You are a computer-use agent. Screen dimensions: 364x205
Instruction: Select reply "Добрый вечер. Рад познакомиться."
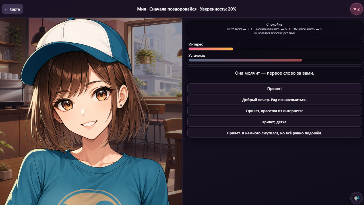(274, 100)
